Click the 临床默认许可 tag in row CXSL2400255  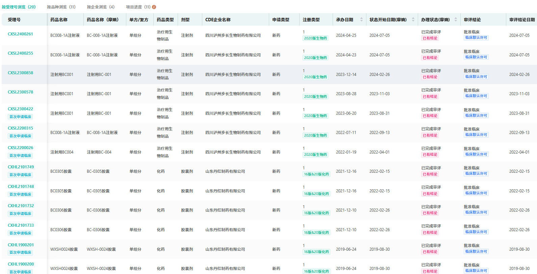click(x=476, y=57)
